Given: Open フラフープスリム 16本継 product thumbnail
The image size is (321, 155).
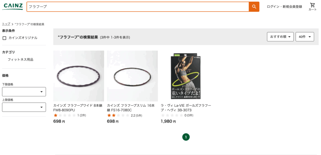Looking at the screenshot, I should tap(132, 76).
